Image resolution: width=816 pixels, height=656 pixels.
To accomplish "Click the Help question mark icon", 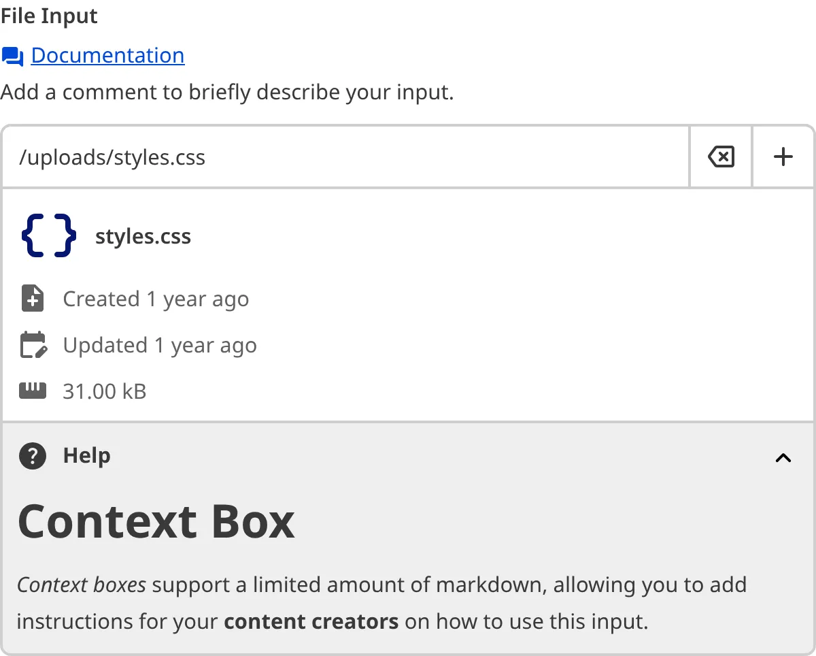I will 31,456.
